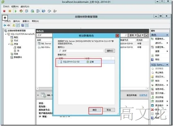Click the green play VM icon
Screen dimensions: 173x126
[x=16, y=11]
